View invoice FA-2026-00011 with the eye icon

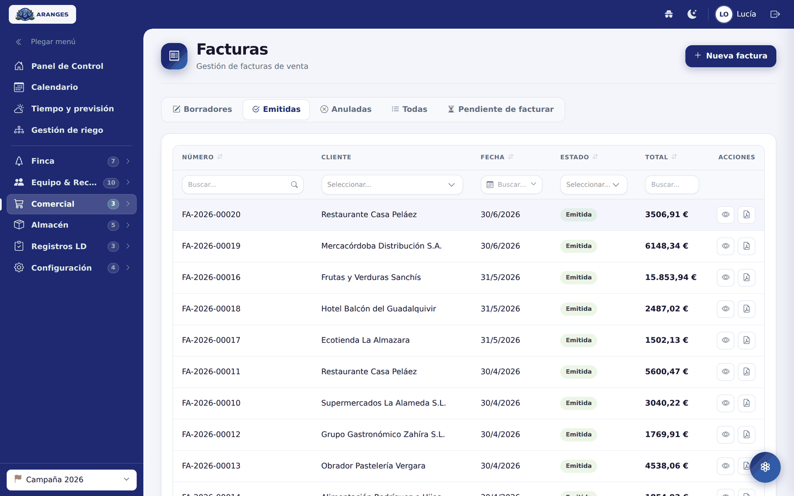click(726, 372)
